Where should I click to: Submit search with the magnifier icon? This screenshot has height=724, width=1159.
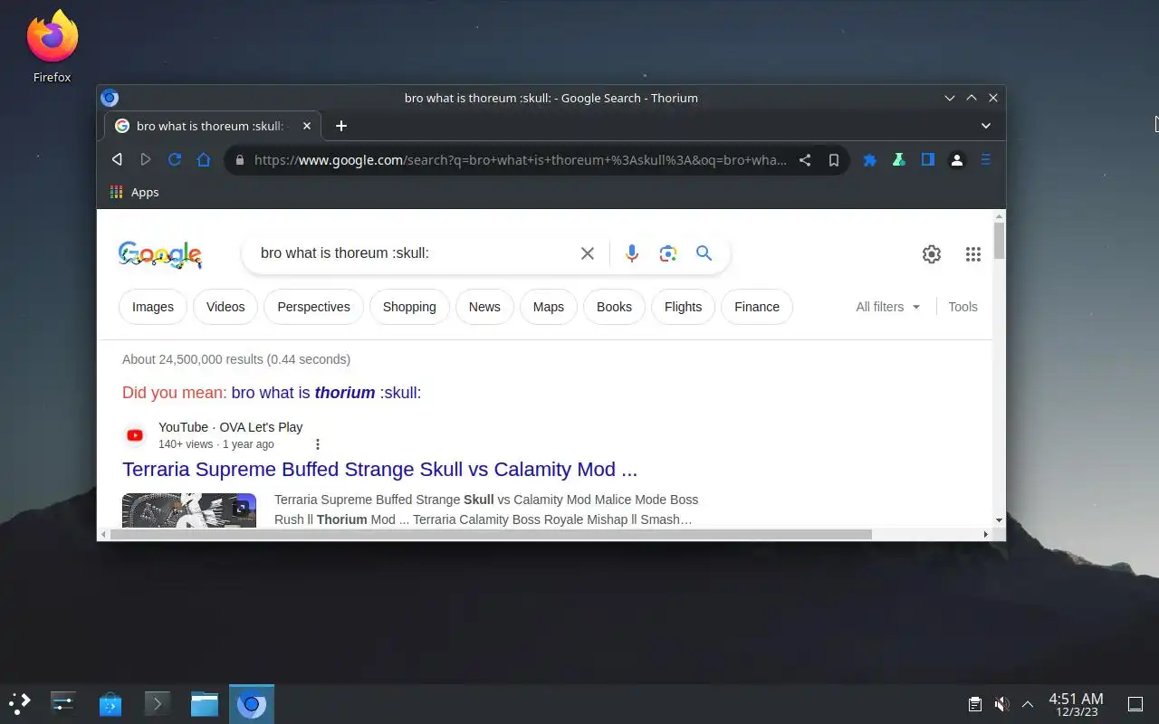pyautogui.click(x=704, y=253)
